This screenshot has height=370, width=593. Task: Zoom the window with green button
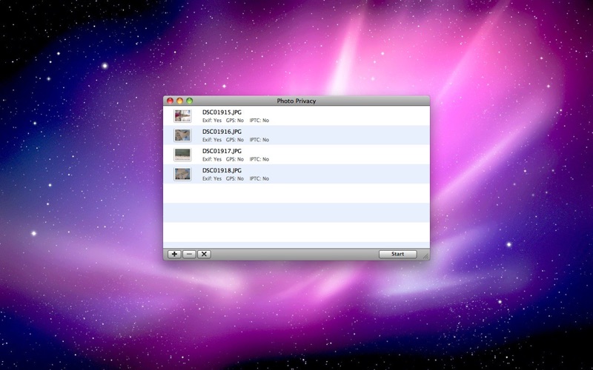(x=190, y=101)
